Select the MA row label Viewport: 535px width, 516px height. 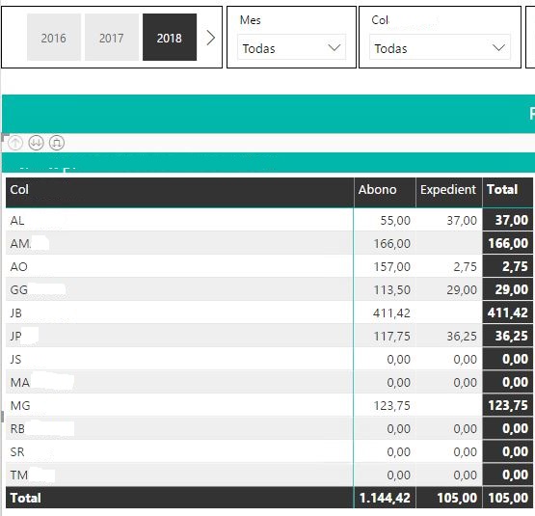(20, 383)
